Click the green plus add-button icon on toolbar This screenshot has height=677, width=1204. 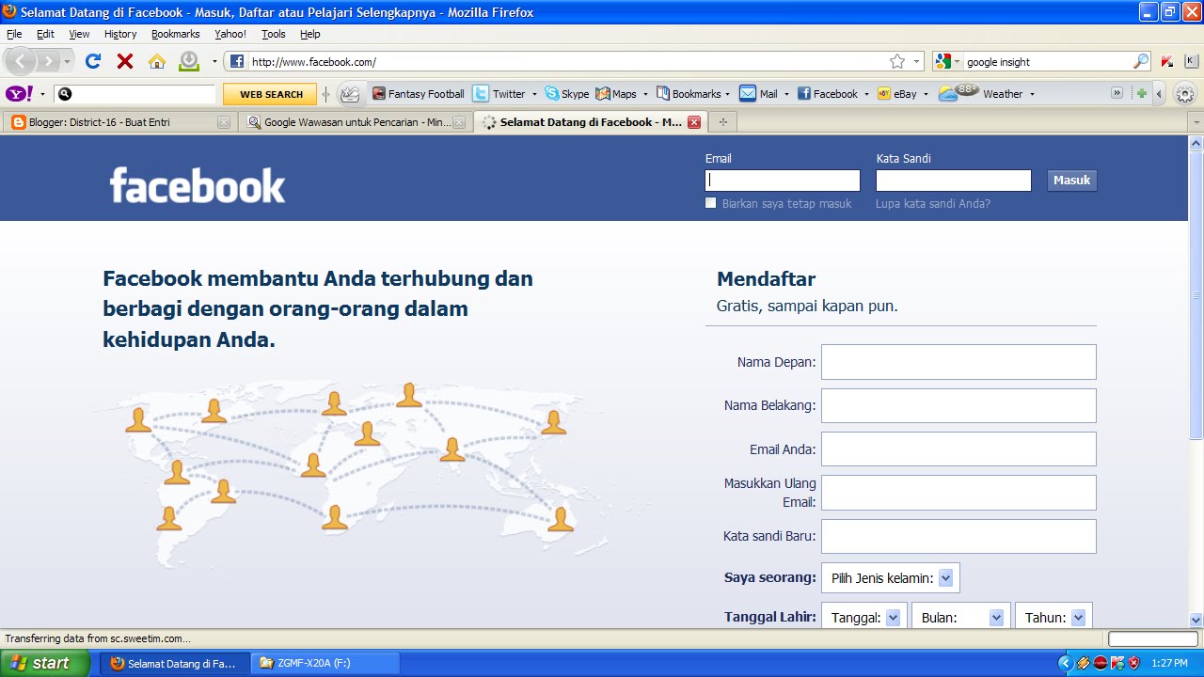point(1141,93)
